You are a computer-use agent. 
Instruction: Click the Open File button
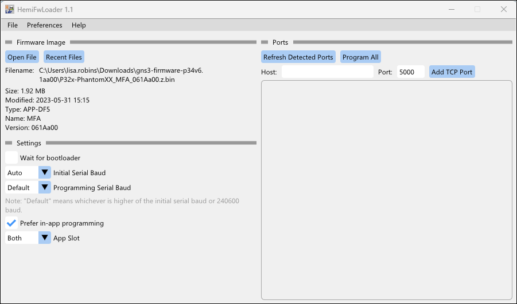pos(22,57)
